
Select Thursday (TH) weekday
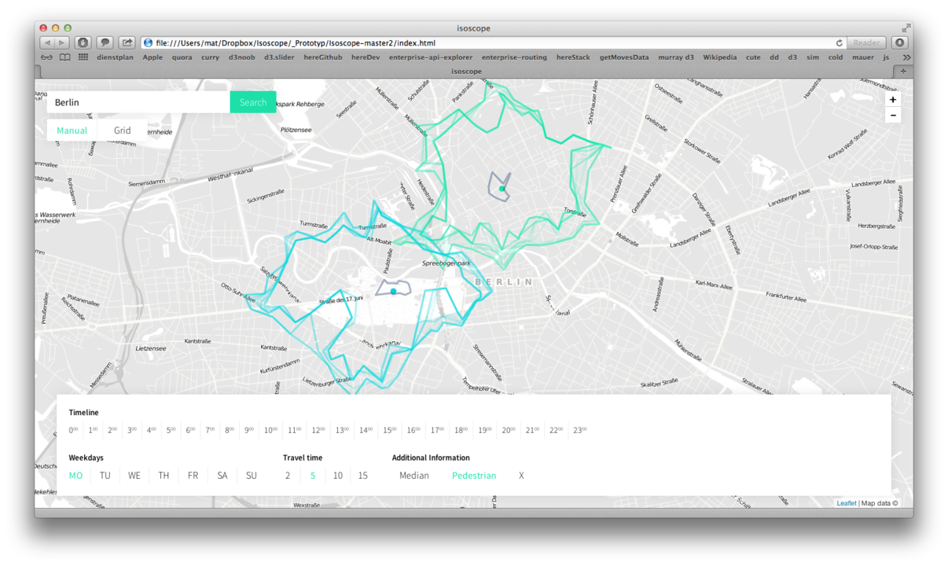click(164, 476)
